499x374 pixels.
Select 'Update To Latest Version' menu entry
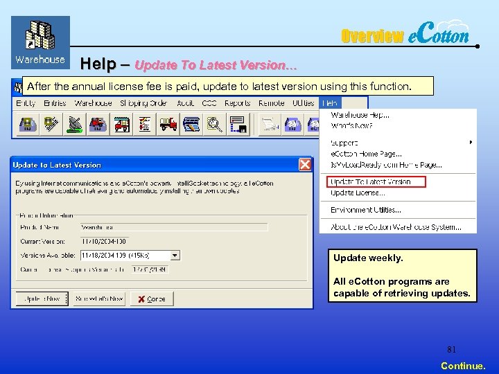(x=376, y=181)
